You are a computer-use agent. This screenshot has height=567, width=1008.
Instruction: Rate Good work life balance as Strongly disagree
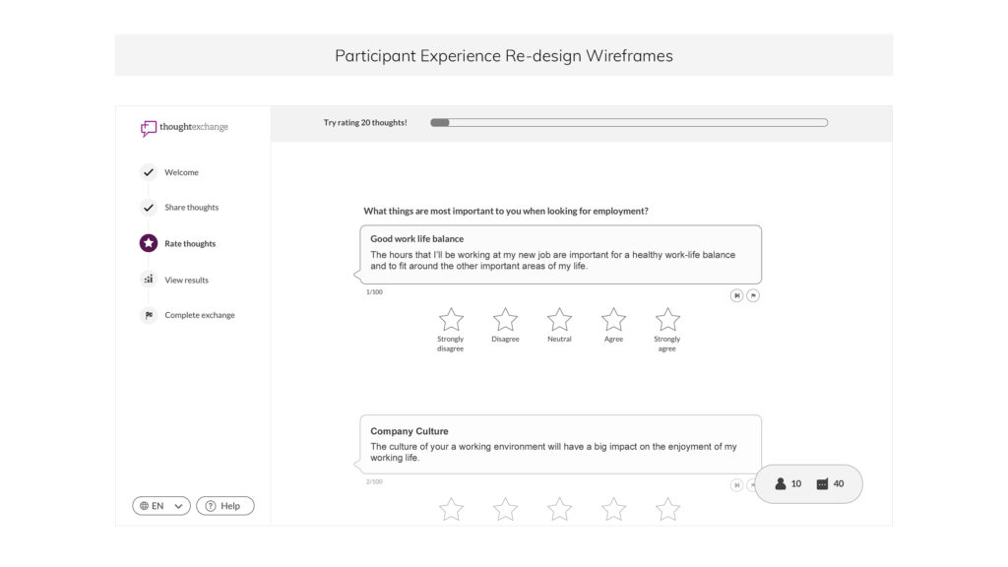tap(451, 320)
